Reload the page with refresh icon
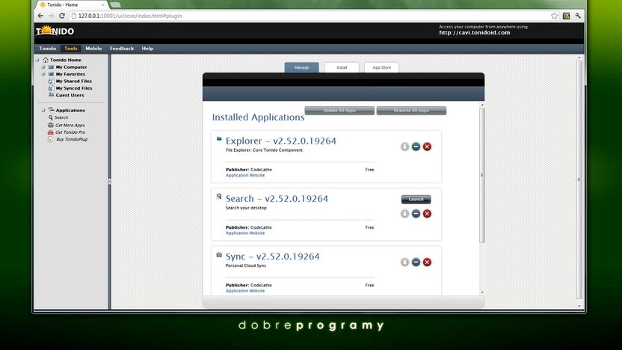Image resolution: width=622 pixels, height=350 pixels. (62, 16)
